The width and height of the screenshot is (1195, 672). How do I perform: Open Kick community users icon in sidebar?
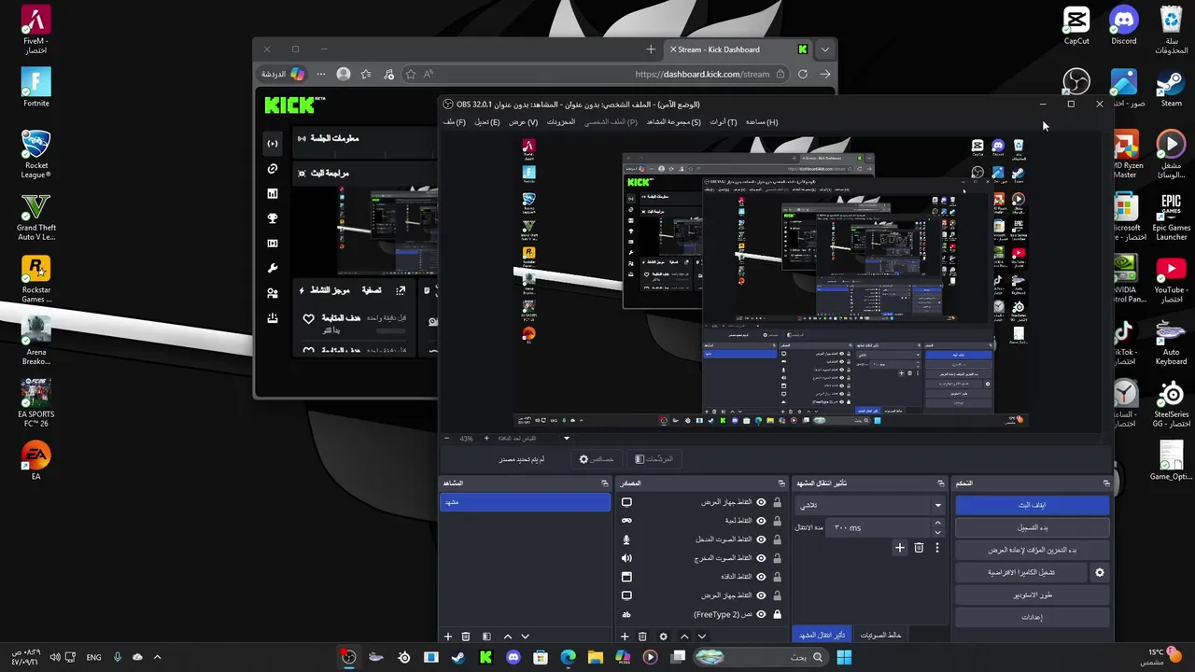click(x=273, y=293)
